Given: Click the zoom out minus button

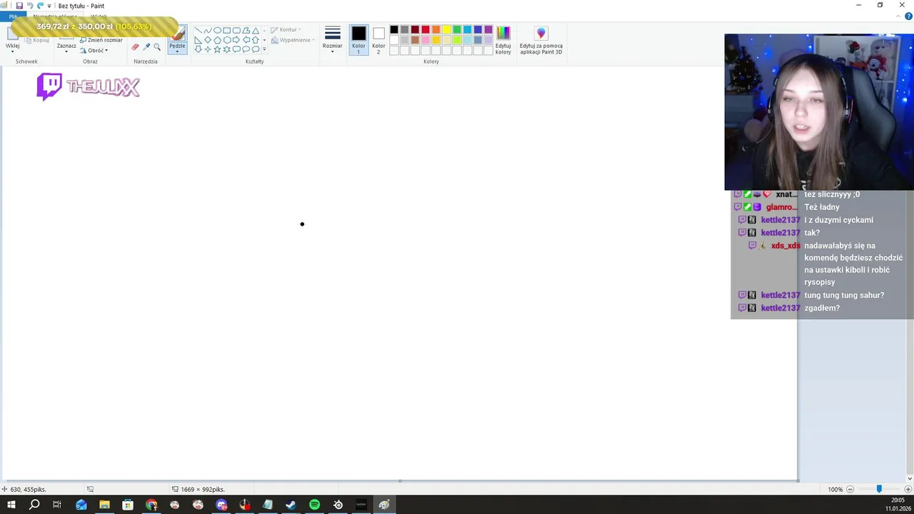Looking at the screenshot, I should pos(850,489).
